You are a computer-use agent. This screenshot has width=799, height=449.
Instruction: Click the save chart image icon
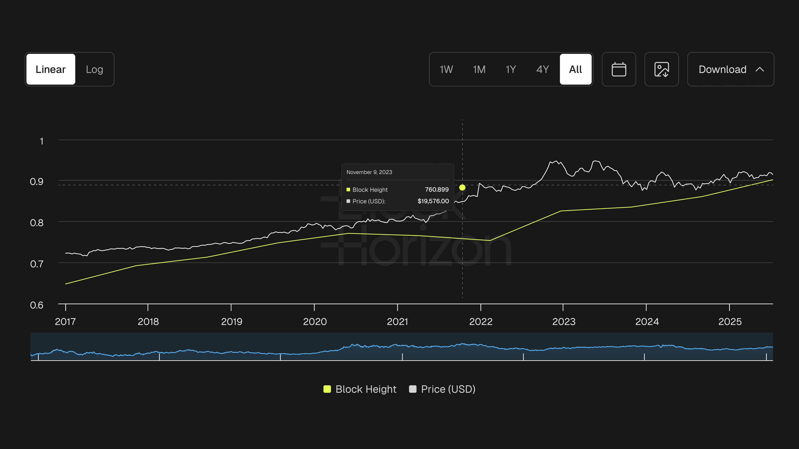coord(661,69)
